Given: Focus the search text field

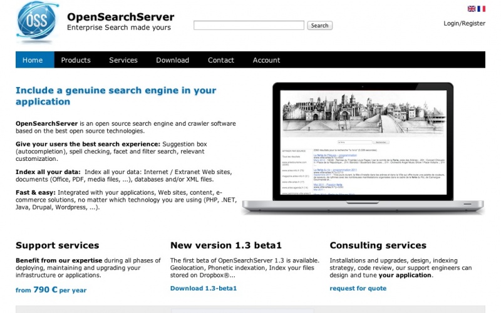Looking at the screenshot, I should [249, 25].
